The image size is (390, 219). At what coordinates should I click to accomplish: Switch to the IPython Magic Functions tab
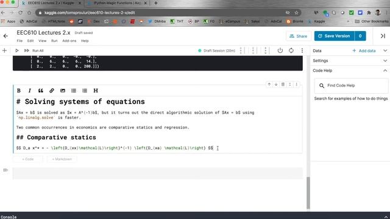[x=118, y=3]
